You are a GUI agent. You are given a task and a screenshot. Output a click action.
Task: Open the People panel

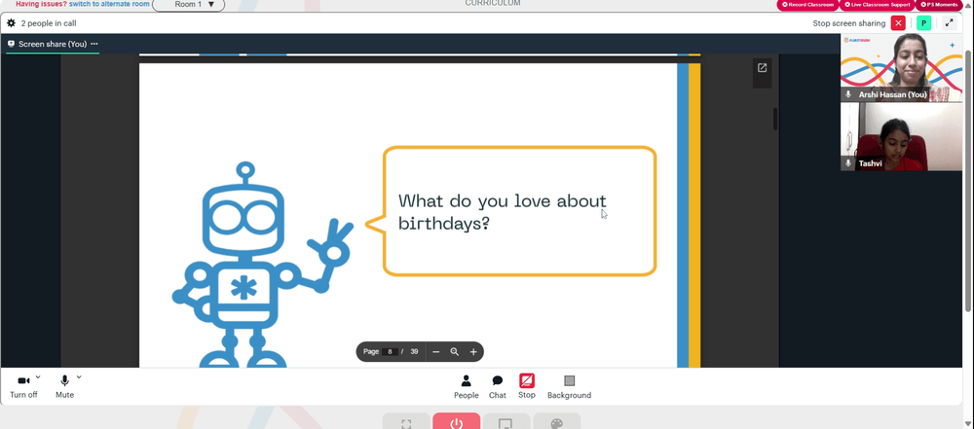coord(466,387)
